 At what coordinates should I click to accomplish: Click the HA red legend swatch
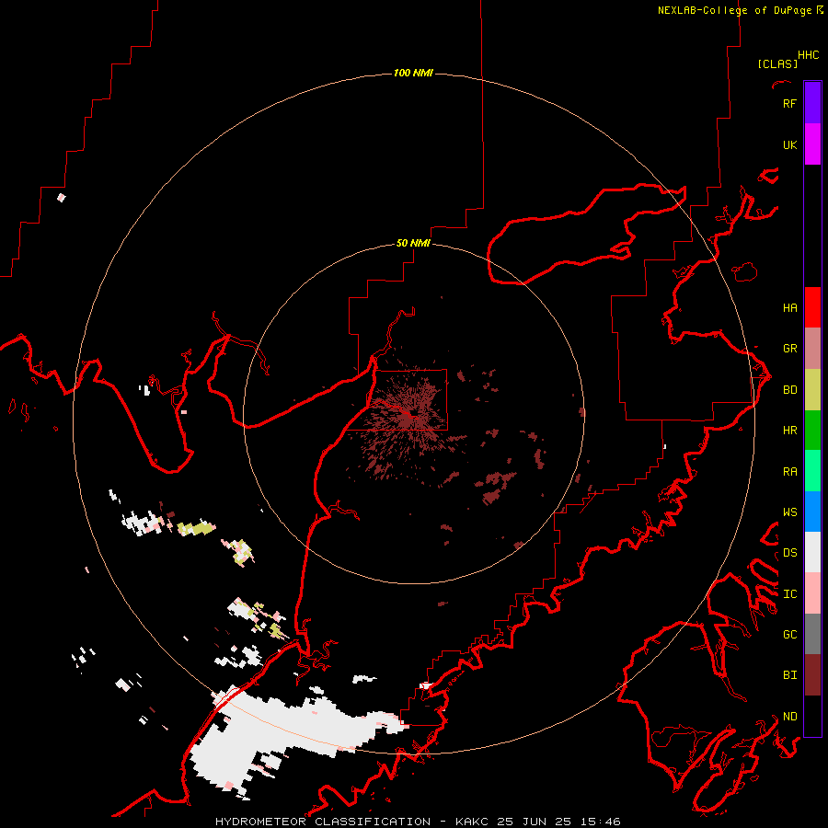point(812,307)
